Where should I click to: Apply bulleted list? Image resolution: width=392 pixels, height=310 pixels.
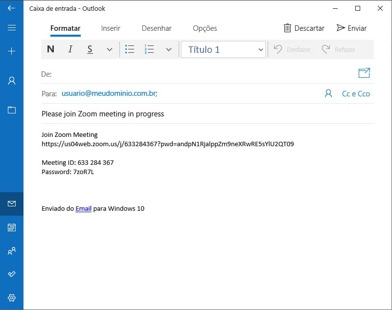tap(130, 49)
